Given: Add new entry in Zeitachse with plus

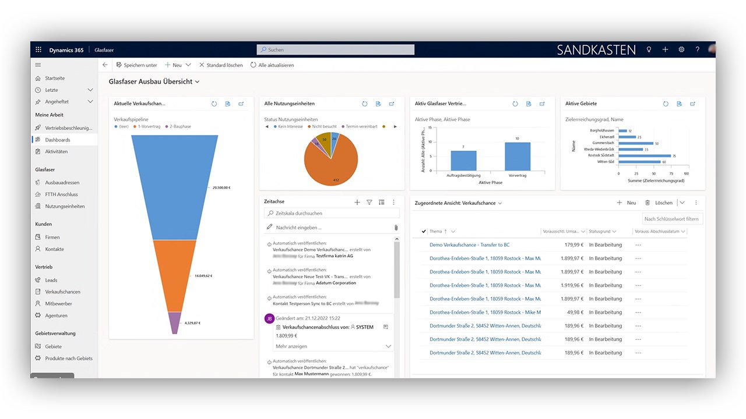Looking at the screenshot, I should point(357,202).
